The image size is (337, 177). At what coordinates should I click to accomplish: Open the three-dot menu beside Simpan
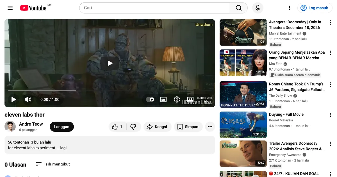click(x=210, y=127)
